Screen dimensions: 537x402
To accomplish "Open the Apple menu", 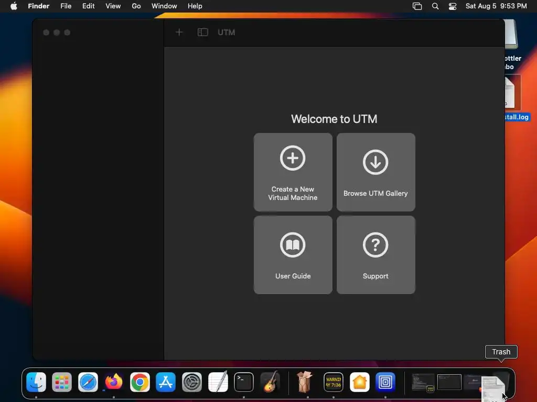I will coord(14,6).
